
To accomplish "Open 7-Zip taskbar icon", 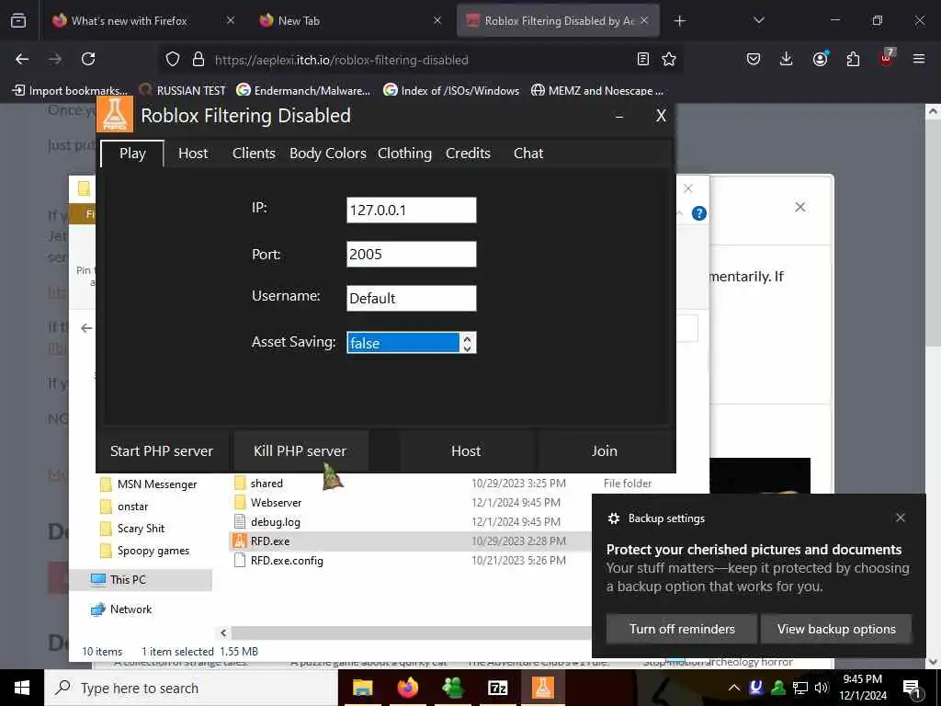I will pyautogui.click(x=497, y=688).
